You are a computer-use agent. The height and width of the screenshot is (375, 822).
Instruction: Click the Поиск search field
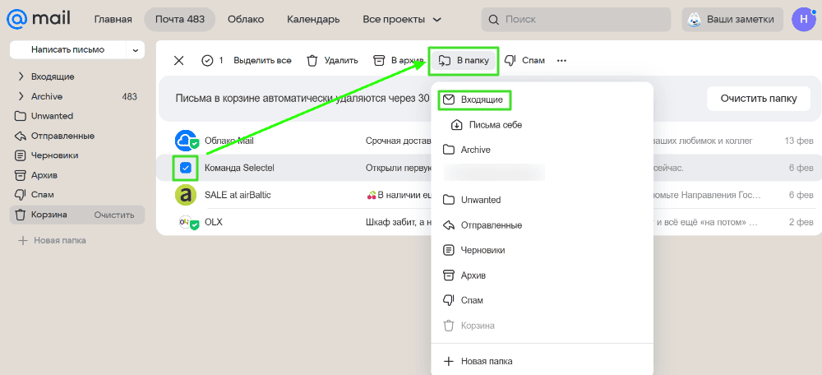click(x=576, y=20)
